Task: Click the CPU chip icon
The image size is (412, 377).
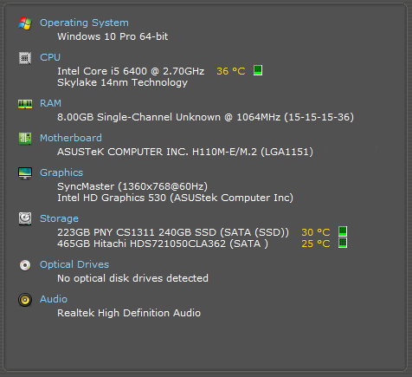Action: [25, 58]
